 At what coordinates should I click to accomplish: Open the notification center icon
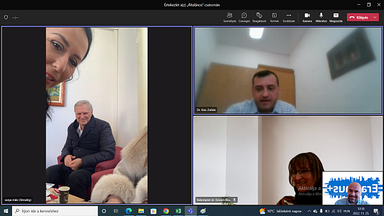(x=376, y=211)
